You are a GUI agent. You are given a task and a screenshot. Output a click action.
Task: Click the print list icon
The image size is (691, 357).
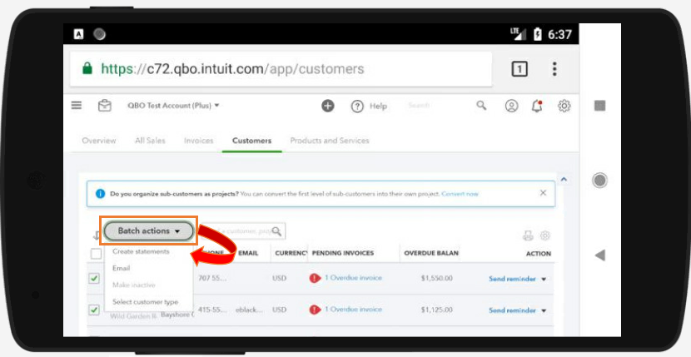coord(528,236)
